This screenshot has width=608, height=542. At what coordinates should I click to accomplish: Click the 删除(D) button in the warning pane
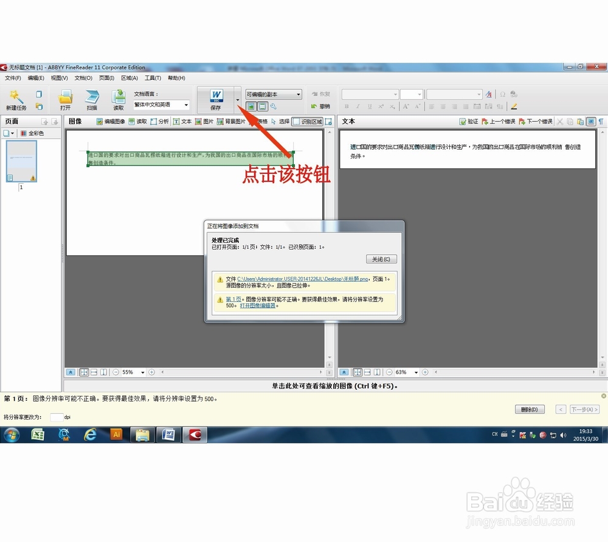click(530, 409)
